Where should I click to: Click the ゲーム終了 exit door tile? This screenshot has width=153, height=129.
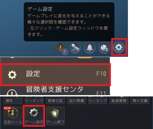55,116
